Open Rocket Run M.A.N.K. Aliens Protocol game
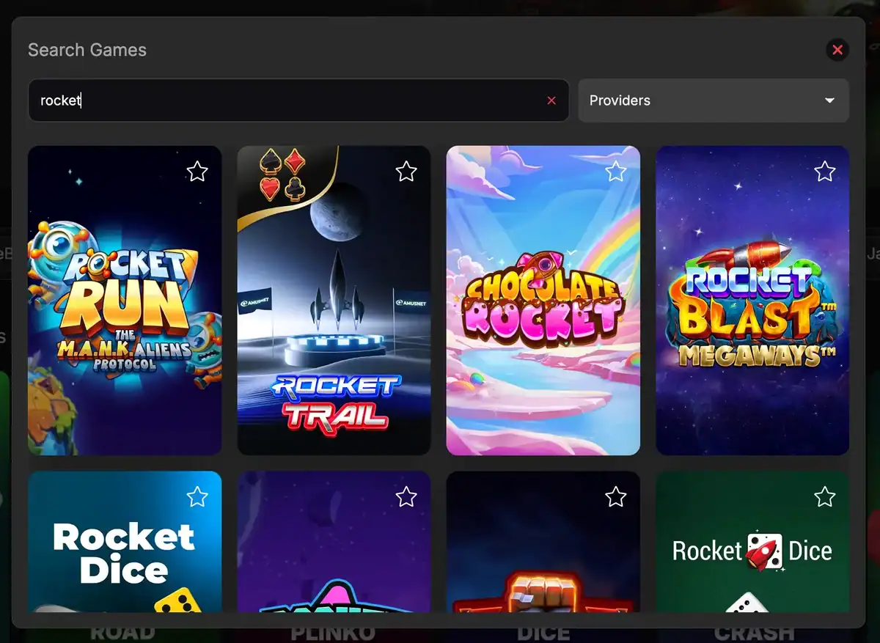Viewport: 880px width, 643px height. pos(125,301)
